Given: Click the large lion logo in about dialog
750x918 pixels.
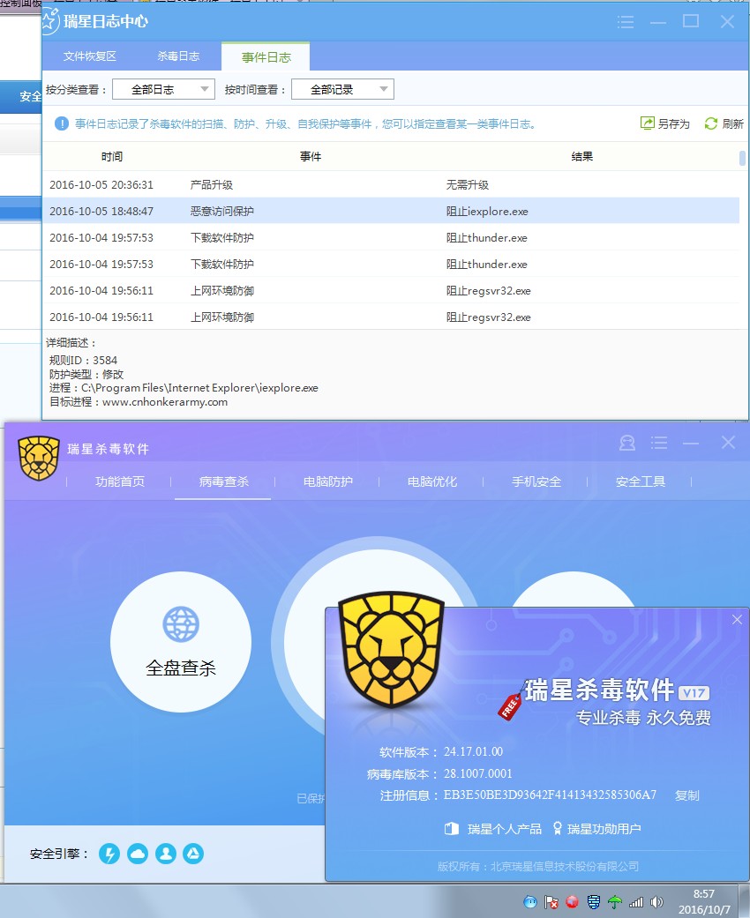Looking at the screenshot, I should (x=392, y=649).
